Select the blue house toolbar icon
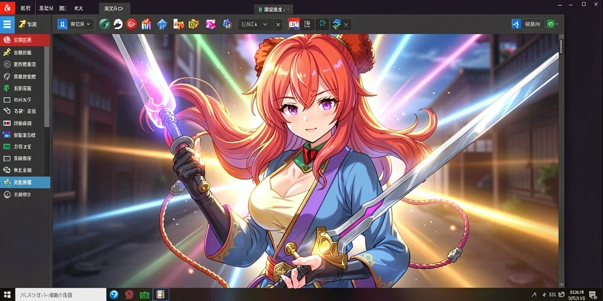Image resolution: width=603 pixels, height=301 pixels. [163, 24]
